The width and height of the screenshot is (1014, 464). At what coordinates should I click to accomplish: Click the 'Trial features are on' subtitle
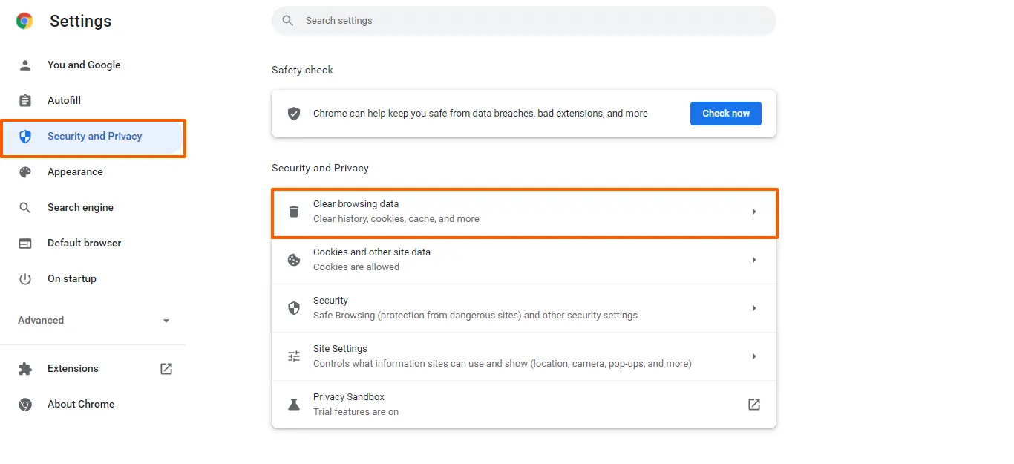pos(356,412)
